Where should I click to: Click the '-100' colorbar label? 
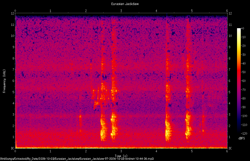tap(244, 116)
